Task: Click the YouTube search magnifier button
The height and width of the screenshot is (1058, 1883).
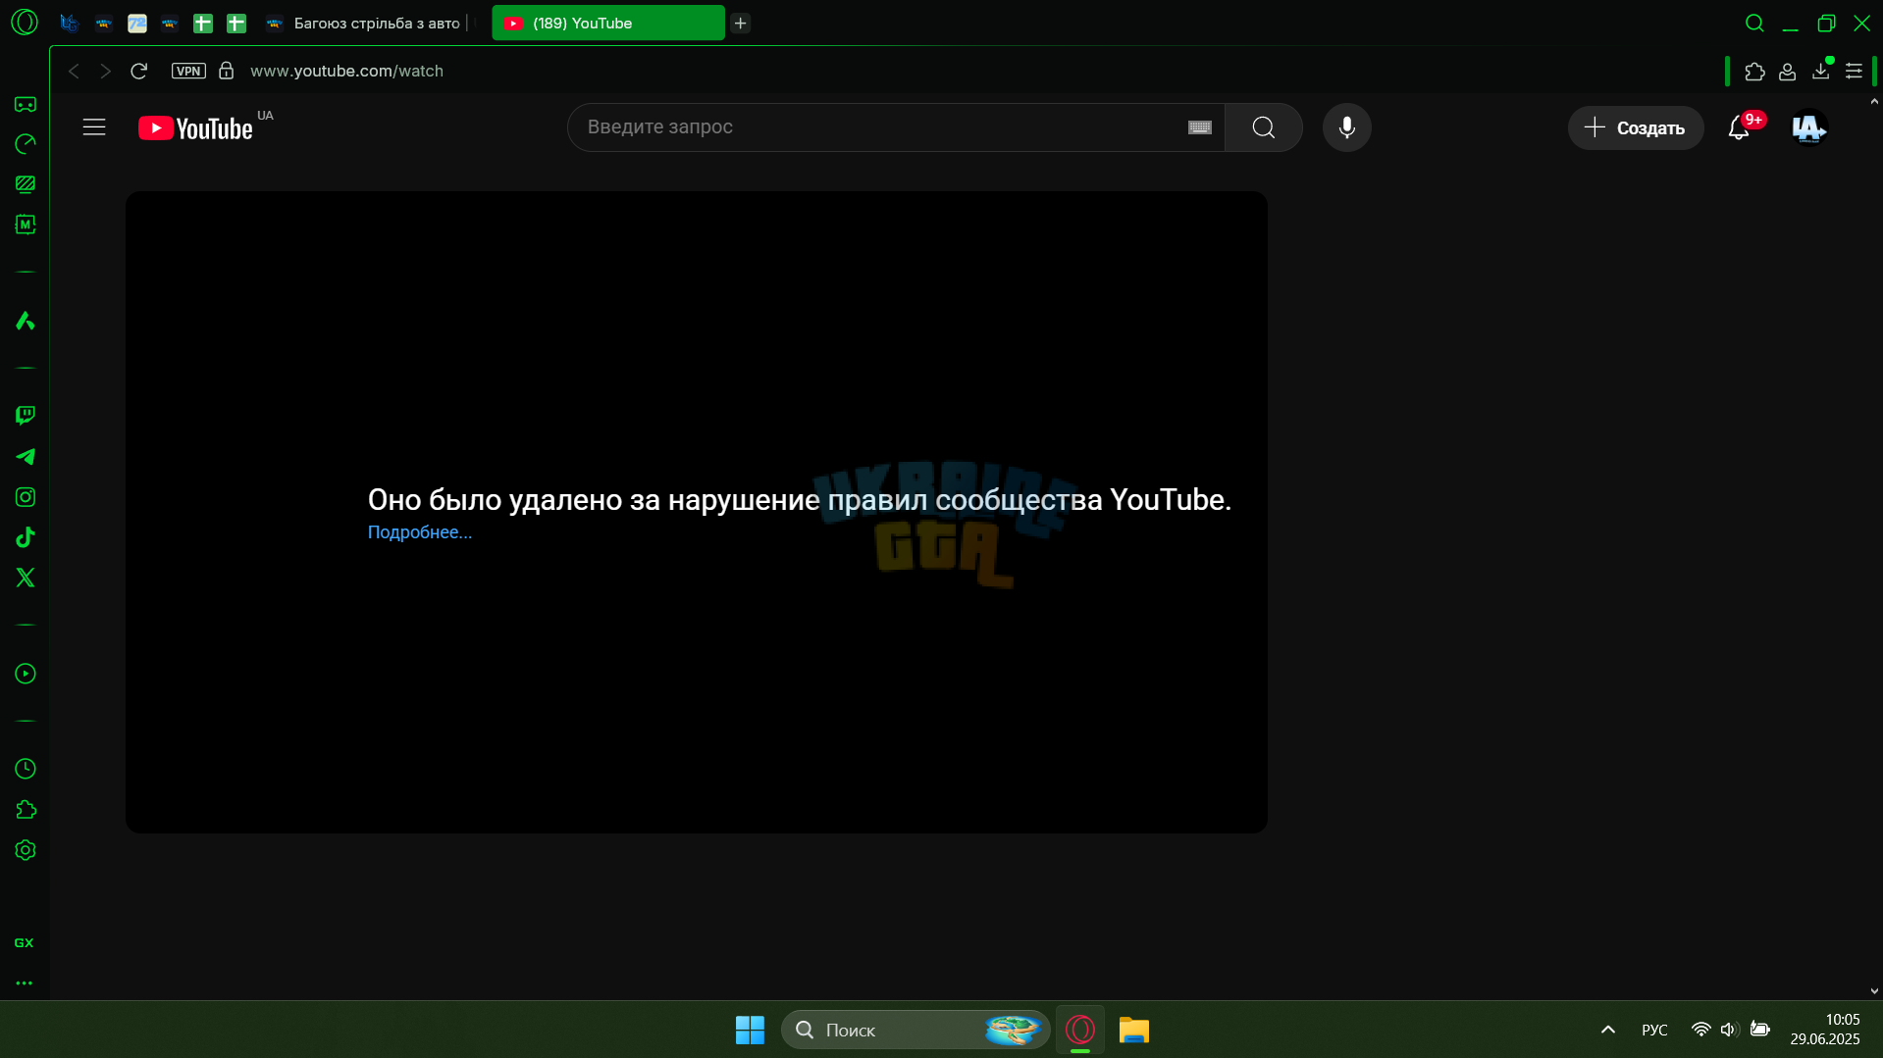Action: (1264, 127)
